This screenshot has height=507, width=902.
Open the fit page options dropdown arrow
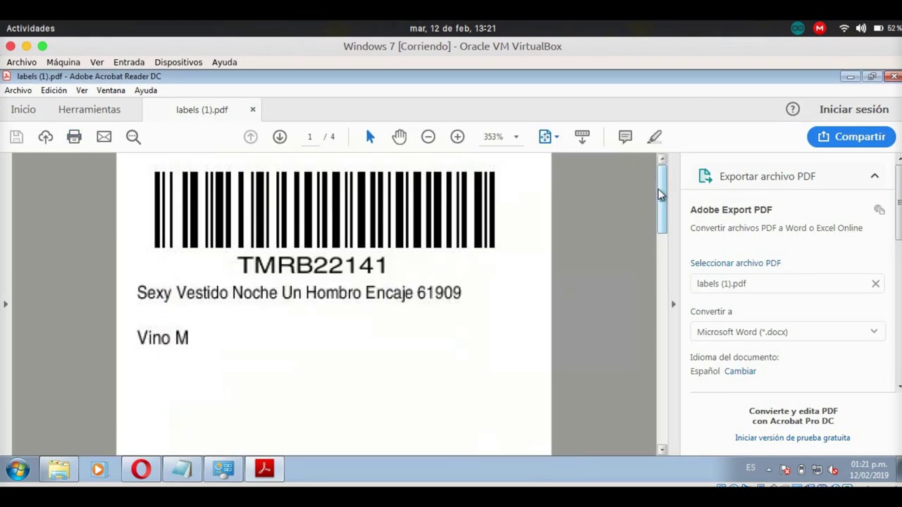[557, 137]
